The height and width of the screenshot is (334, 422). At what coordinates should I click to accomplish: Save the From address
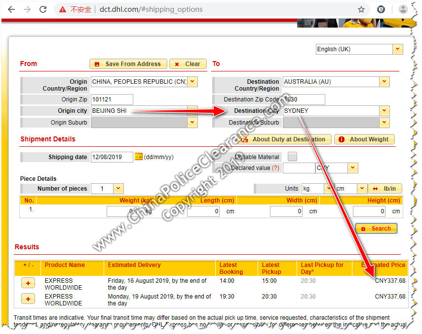coord(128,64)
